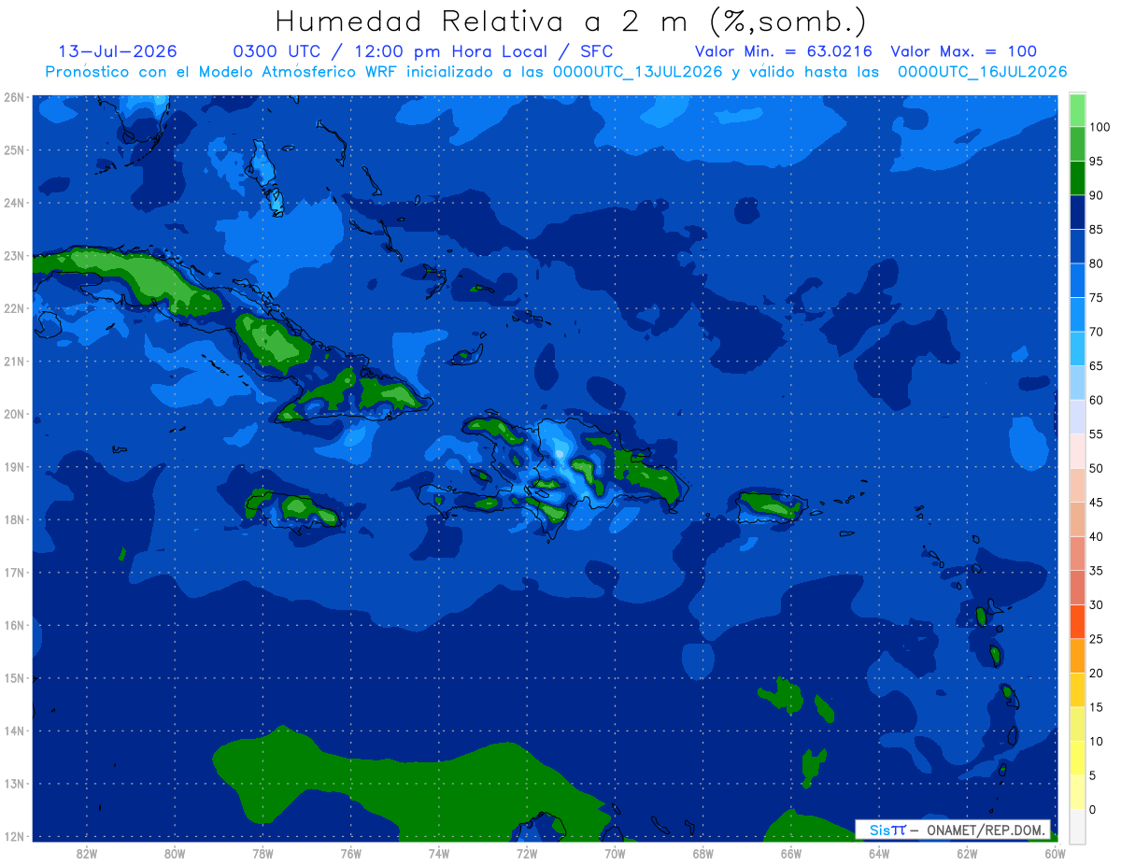The height and width of the screenshot is (866, 1121).
Task: Click the latitude label '12N'
Action: [13, 836]
